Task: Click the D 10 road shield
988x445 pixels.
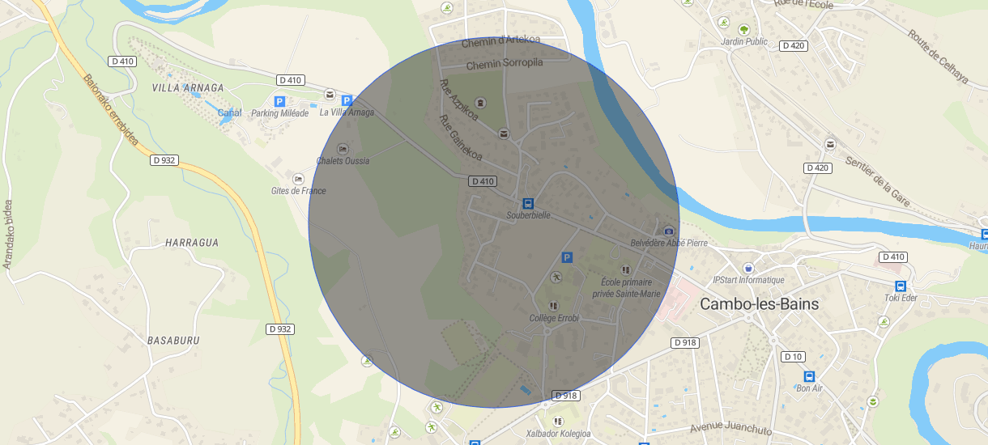Action: pyautogui.click(x=793, y=357)
